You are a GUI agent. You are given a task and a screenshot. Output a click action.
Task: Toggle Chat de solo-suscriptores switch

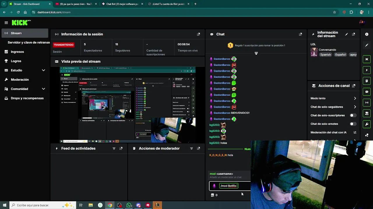click(x=353, y=115)
